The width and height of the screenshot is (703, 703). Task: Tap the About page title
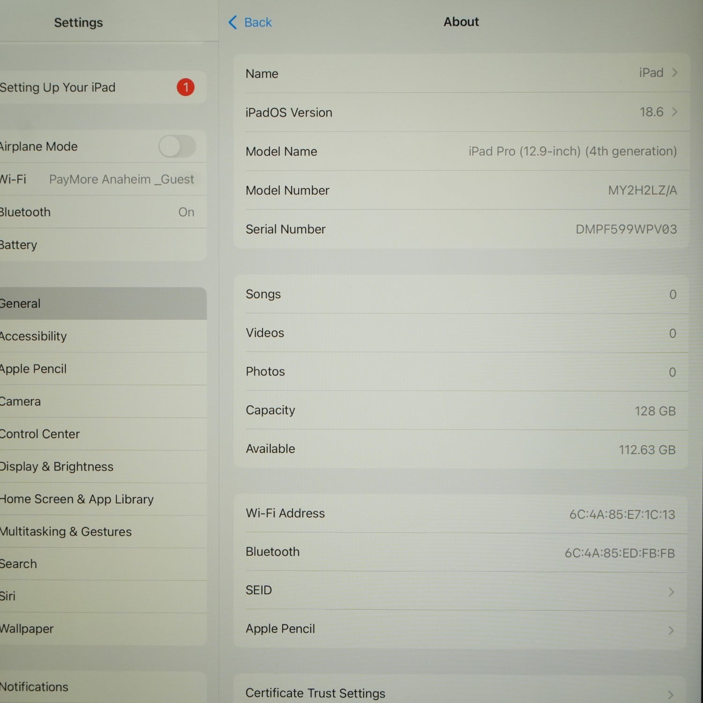coord(461,22)
